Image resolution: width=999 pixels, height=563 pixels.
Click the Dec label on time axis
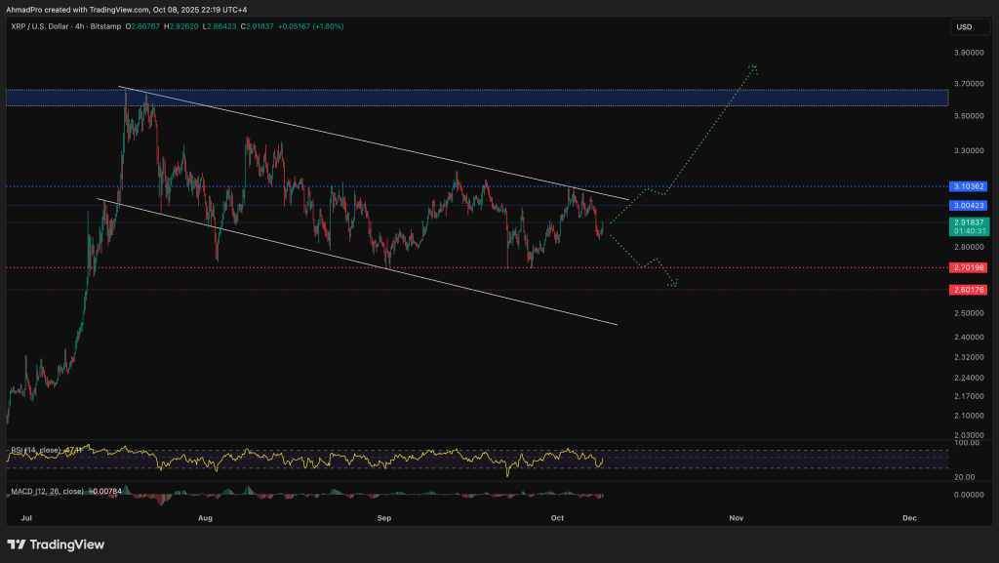pos(908,518)
